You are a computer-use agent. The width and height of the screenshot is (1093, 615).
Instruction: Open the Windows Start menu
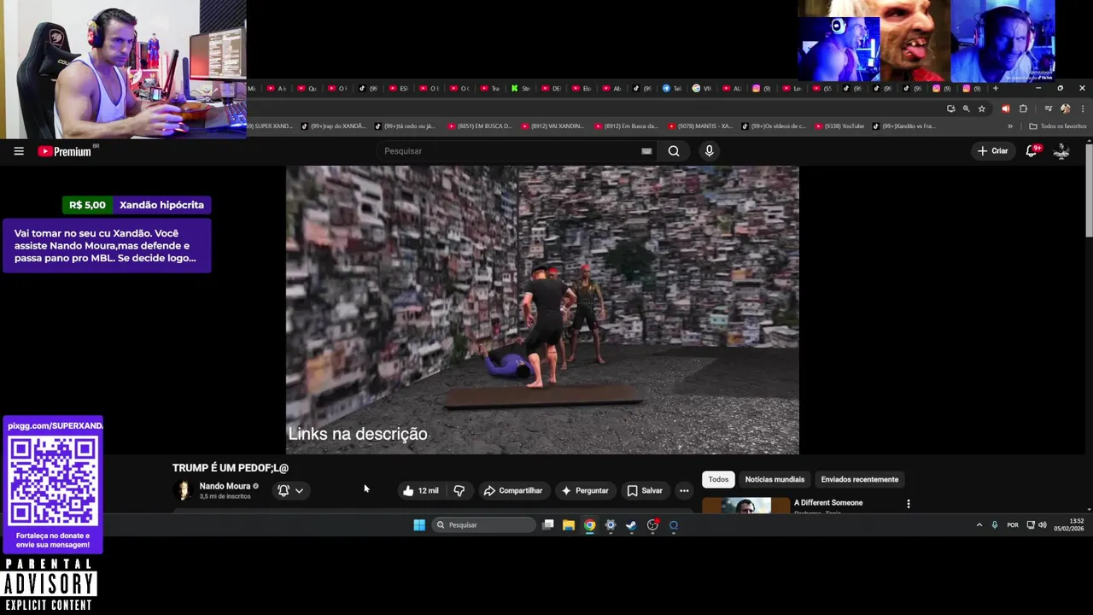(419, 525)
